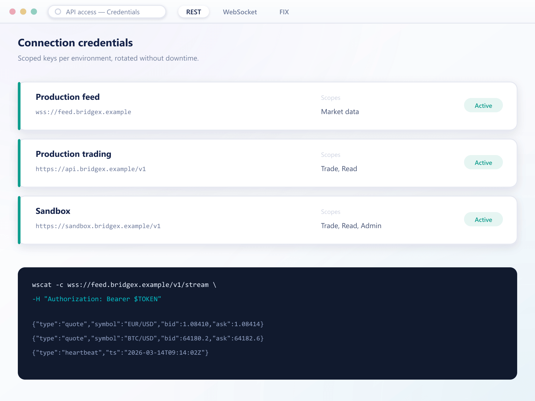Screen dimensions: 535x401
Task: Click the yellow window minimize dot
Action: [x=23, y=12]
